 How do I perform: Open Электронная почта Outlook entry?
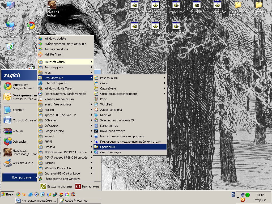(x=20, y=97)
